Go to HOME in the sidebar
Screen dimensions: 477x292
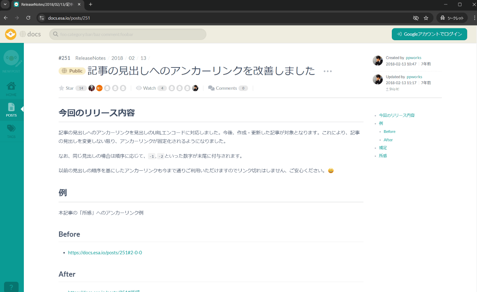coord(11,89)
